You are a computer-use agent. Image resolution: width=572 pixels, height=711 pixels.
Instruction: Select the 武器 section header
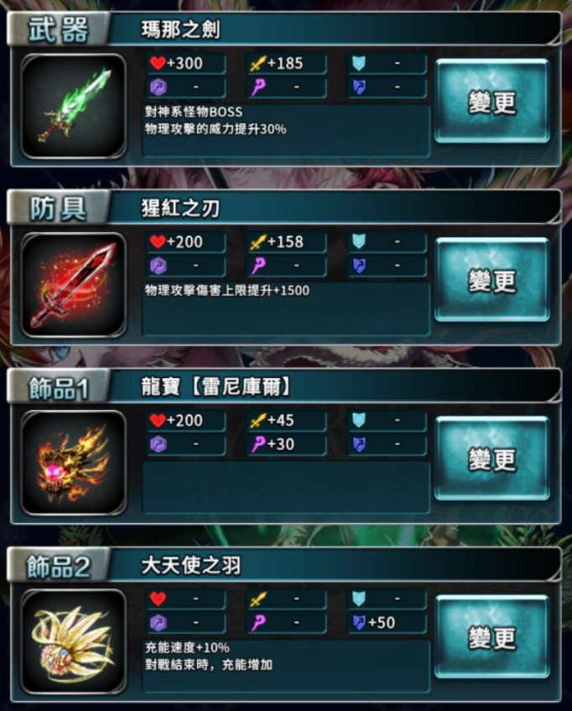58,29
